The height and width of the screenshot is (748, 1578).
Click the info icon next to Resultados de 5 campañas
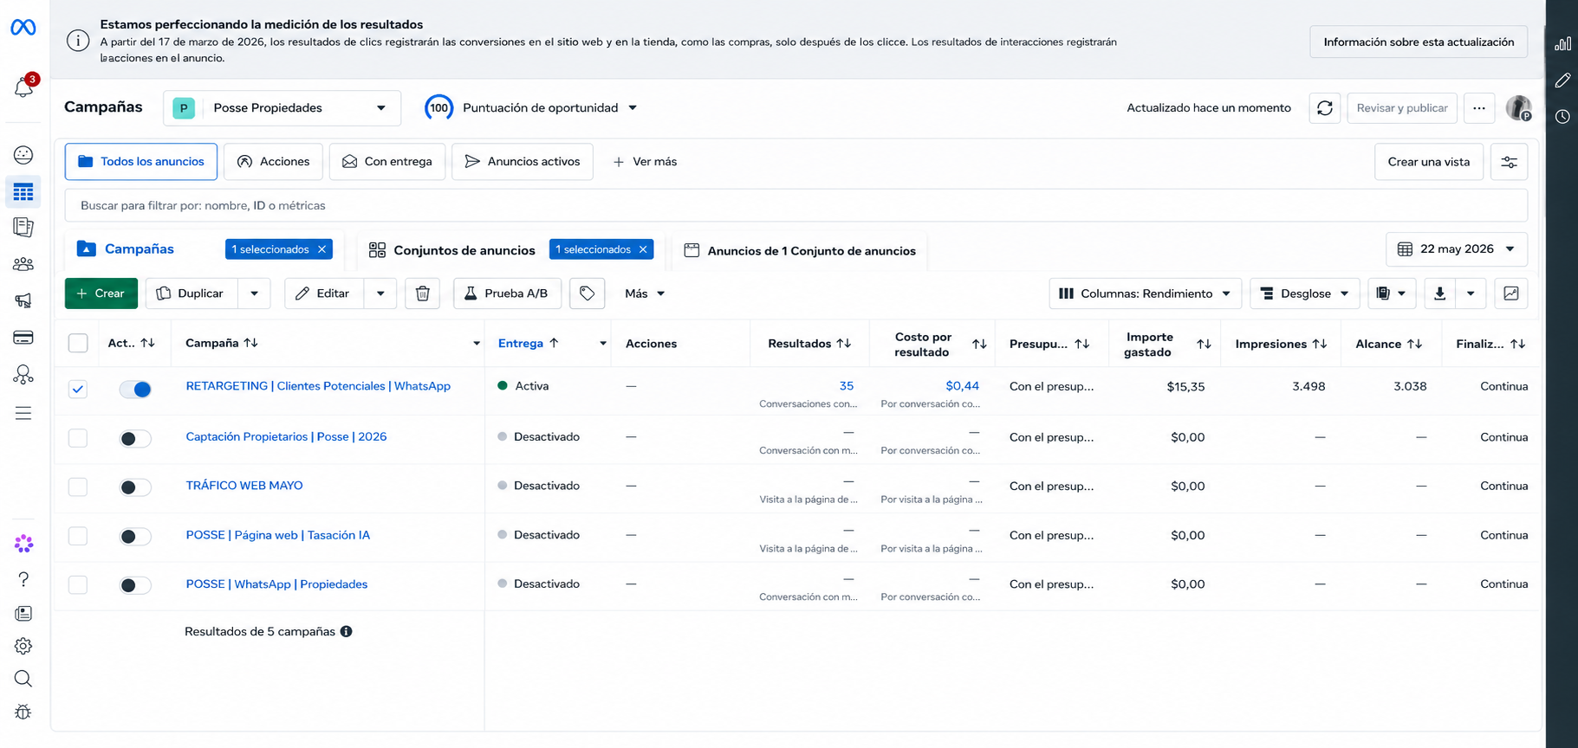[347, 632]
